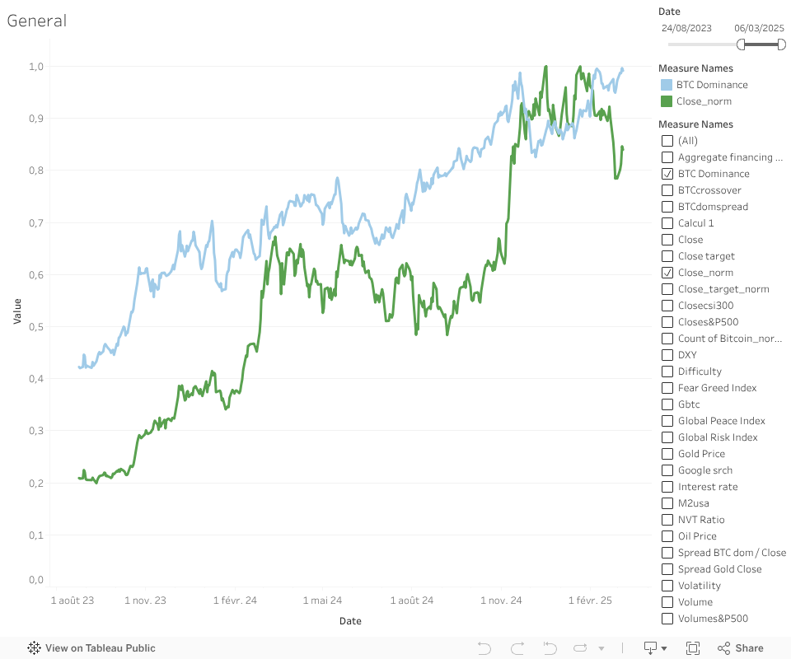Open the download options dropdown caret

click(x=664, y=649)
